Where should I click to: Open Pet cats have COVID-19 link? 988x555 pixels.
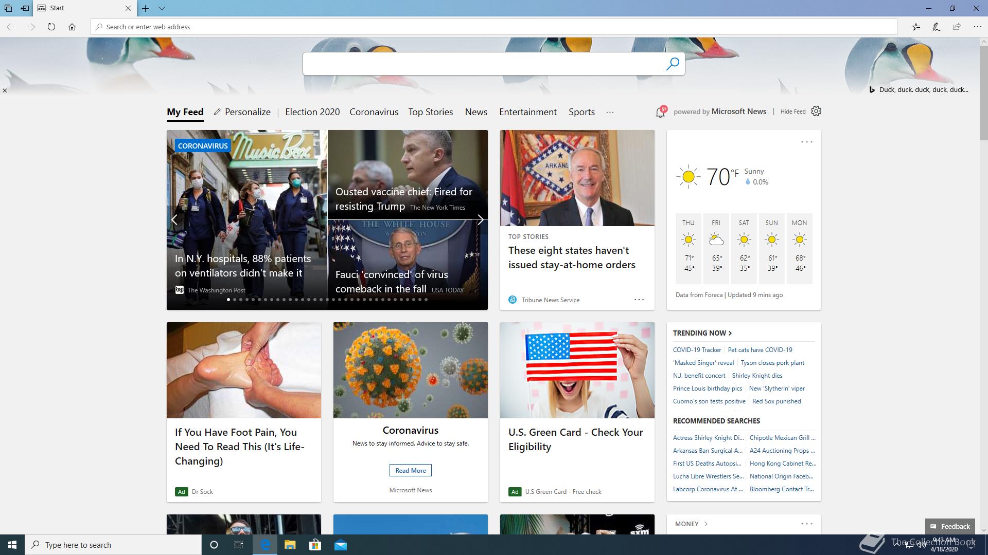(760, 350)
